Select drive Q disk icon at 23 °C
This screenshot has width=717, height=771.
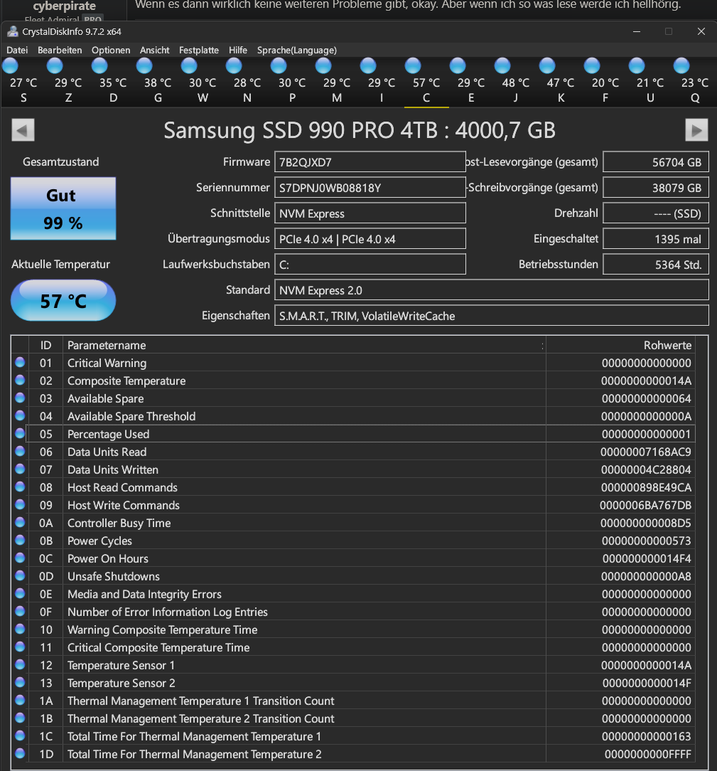point(681,66)
